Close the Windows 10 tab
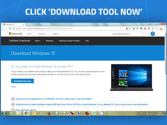Image resolution: width=167 pixels, height=125 pixels. coord(24,24)
